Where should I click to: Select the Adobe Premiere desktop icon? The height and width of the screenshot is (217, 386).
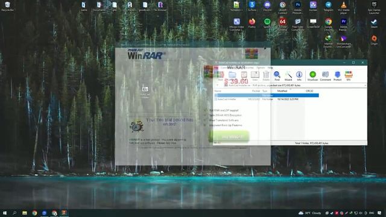[343, 25]
